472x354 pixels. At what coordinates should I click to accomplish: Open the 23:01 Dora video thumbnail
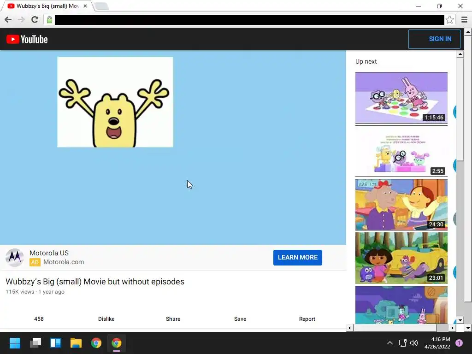coord(401,258)
